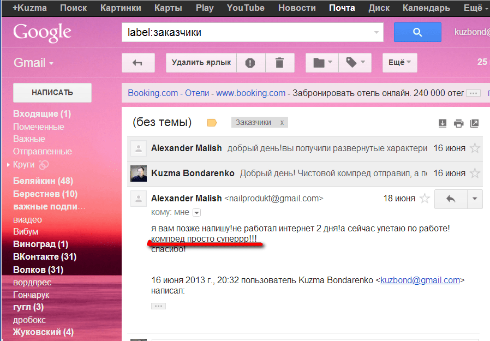Viewport: 490px width, 341px height.
Task: Open ВКонтакте (31) label
Action: tap(45, 256)
